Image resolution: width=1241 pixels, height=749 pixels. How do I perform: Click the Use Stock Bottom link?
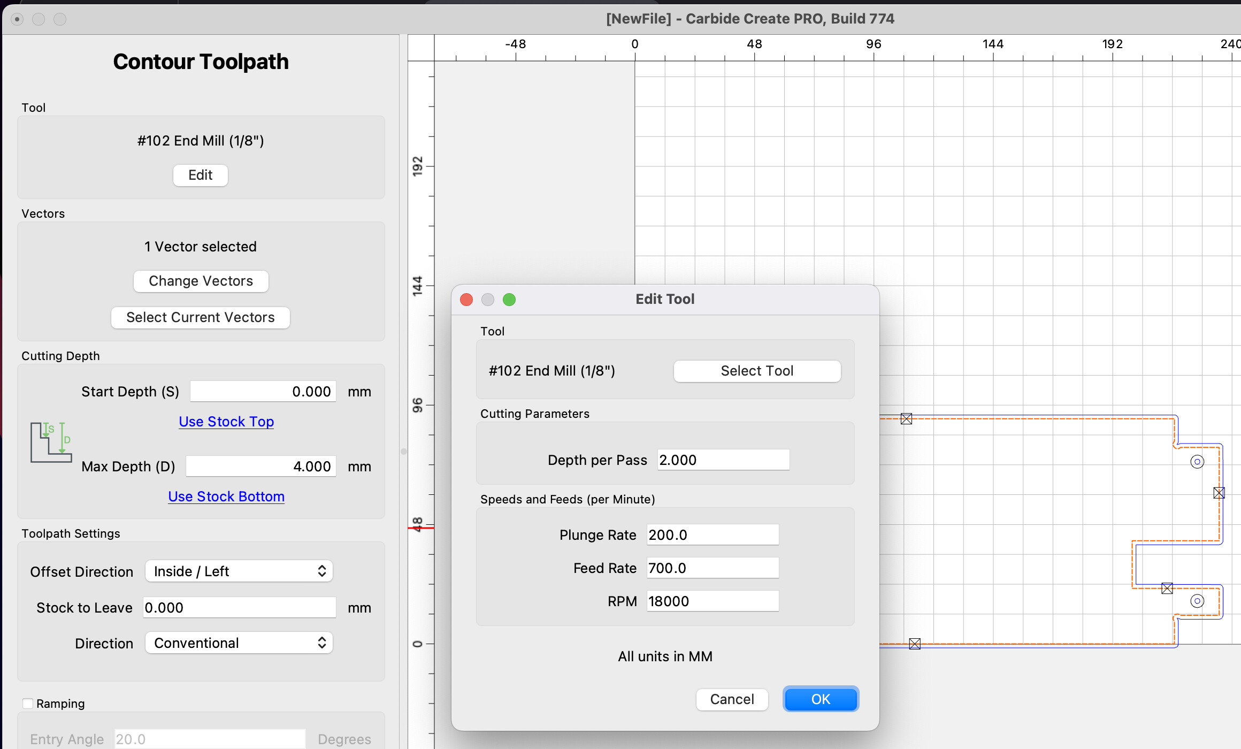click(226, 496)
